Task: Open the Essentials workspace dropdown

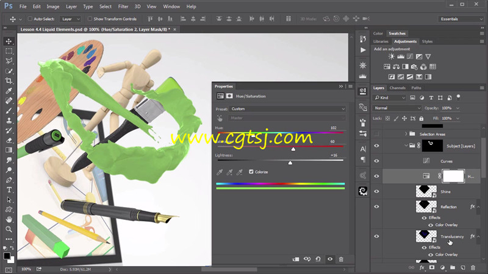Action: pos(461,19)
